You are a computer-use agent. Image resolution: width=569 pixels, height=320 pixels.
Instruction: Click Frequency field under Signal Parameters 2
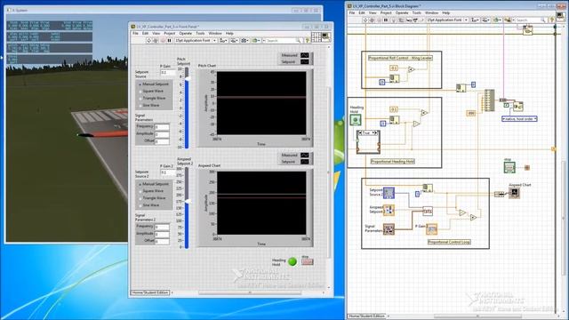tap(162, 227)
